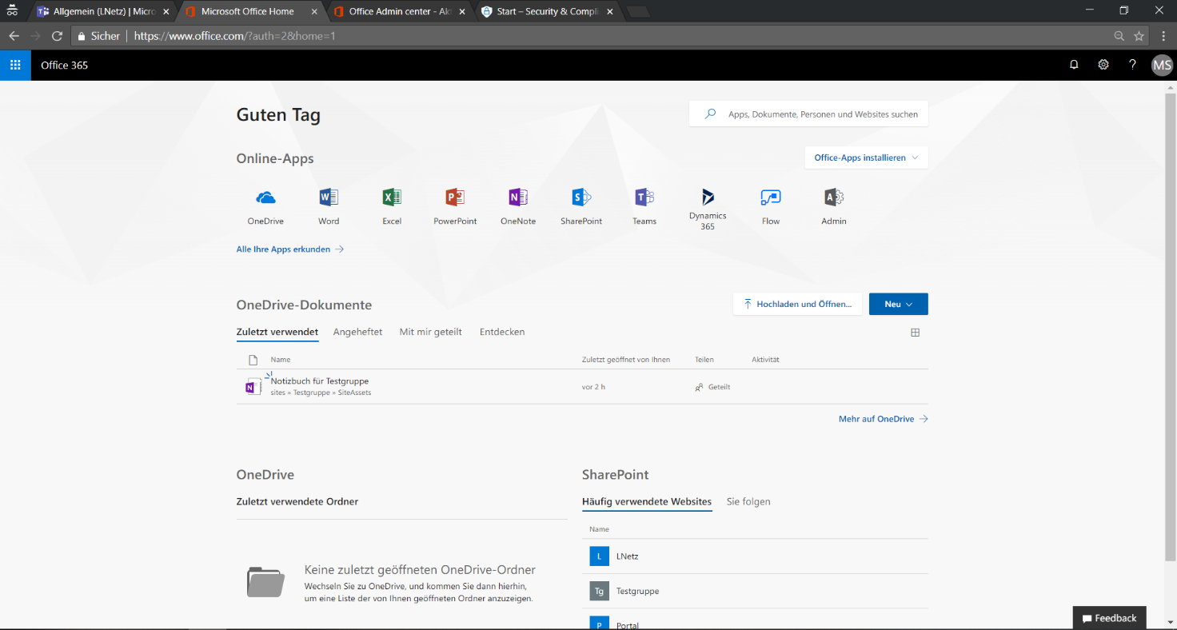Bookmark page with star icon
This screenshot has height=630, width=1177.
[1139, 36]
